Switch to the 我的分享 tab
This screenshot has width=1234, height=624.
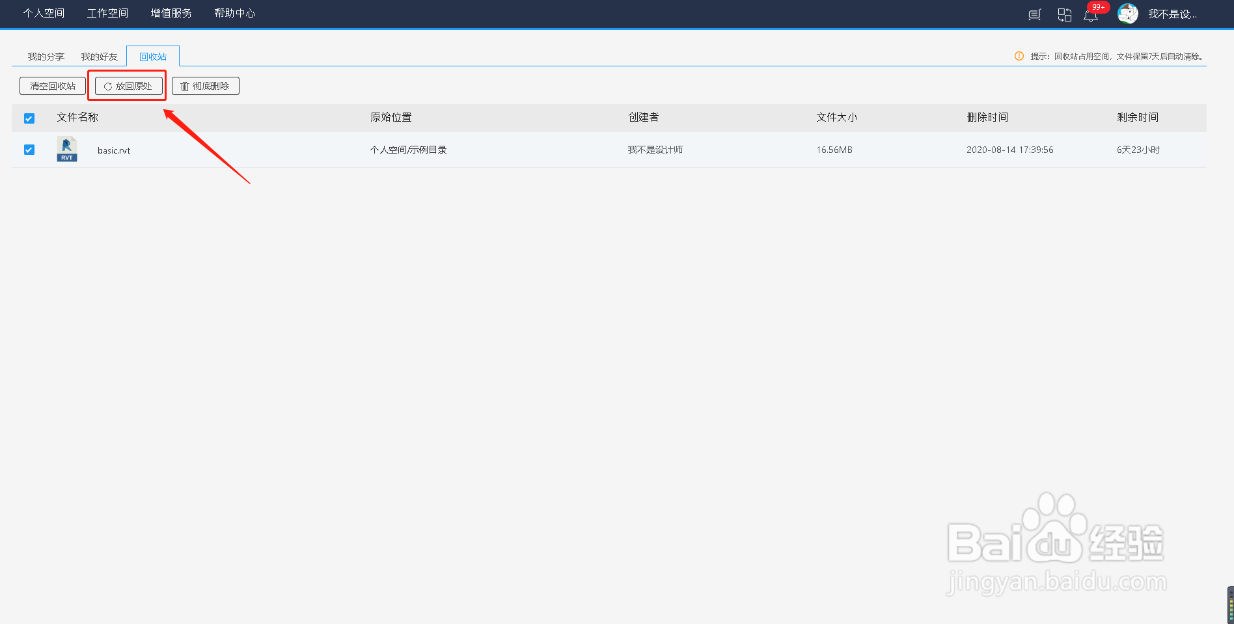tap(46, 57)
